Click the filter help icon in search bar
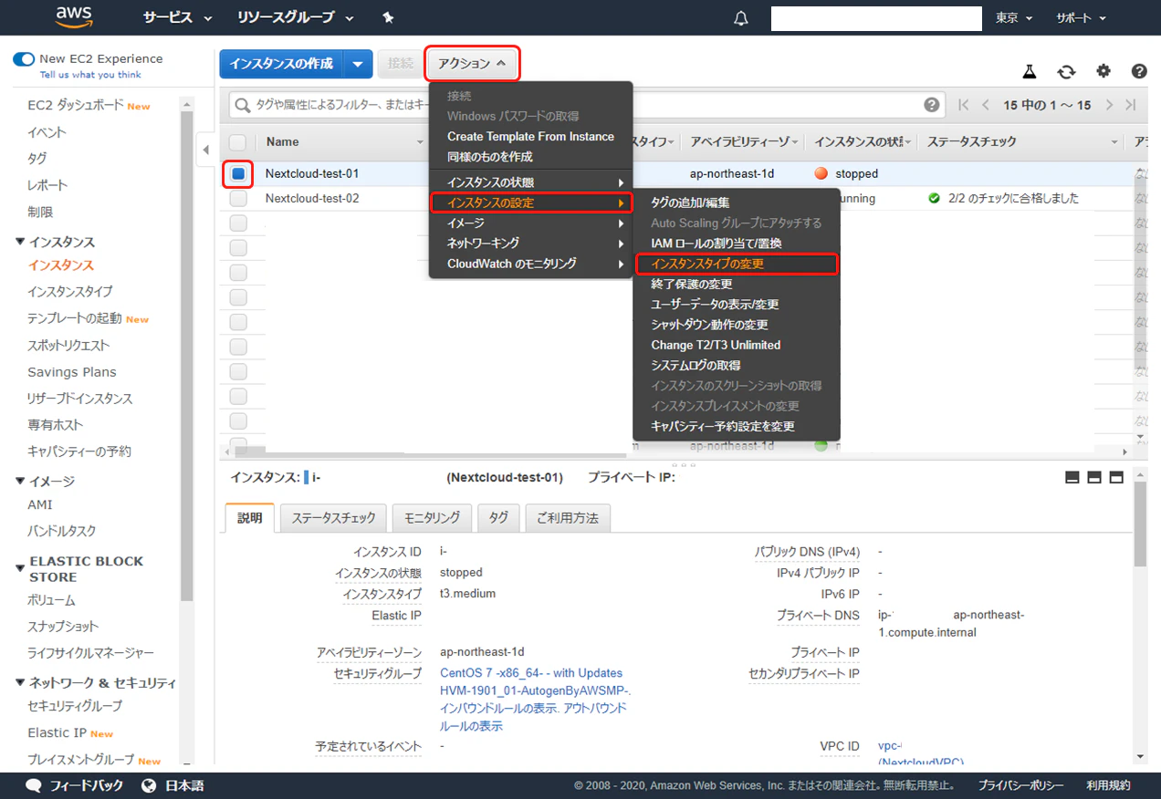The height and width of the screenshot is (799, 1161). pos(931,105)
